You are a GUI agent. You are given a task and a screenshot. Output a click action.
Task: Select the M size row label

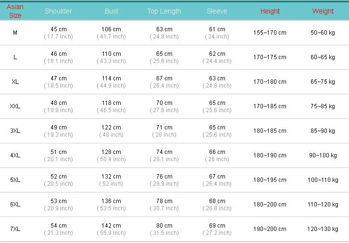[15, 33]
